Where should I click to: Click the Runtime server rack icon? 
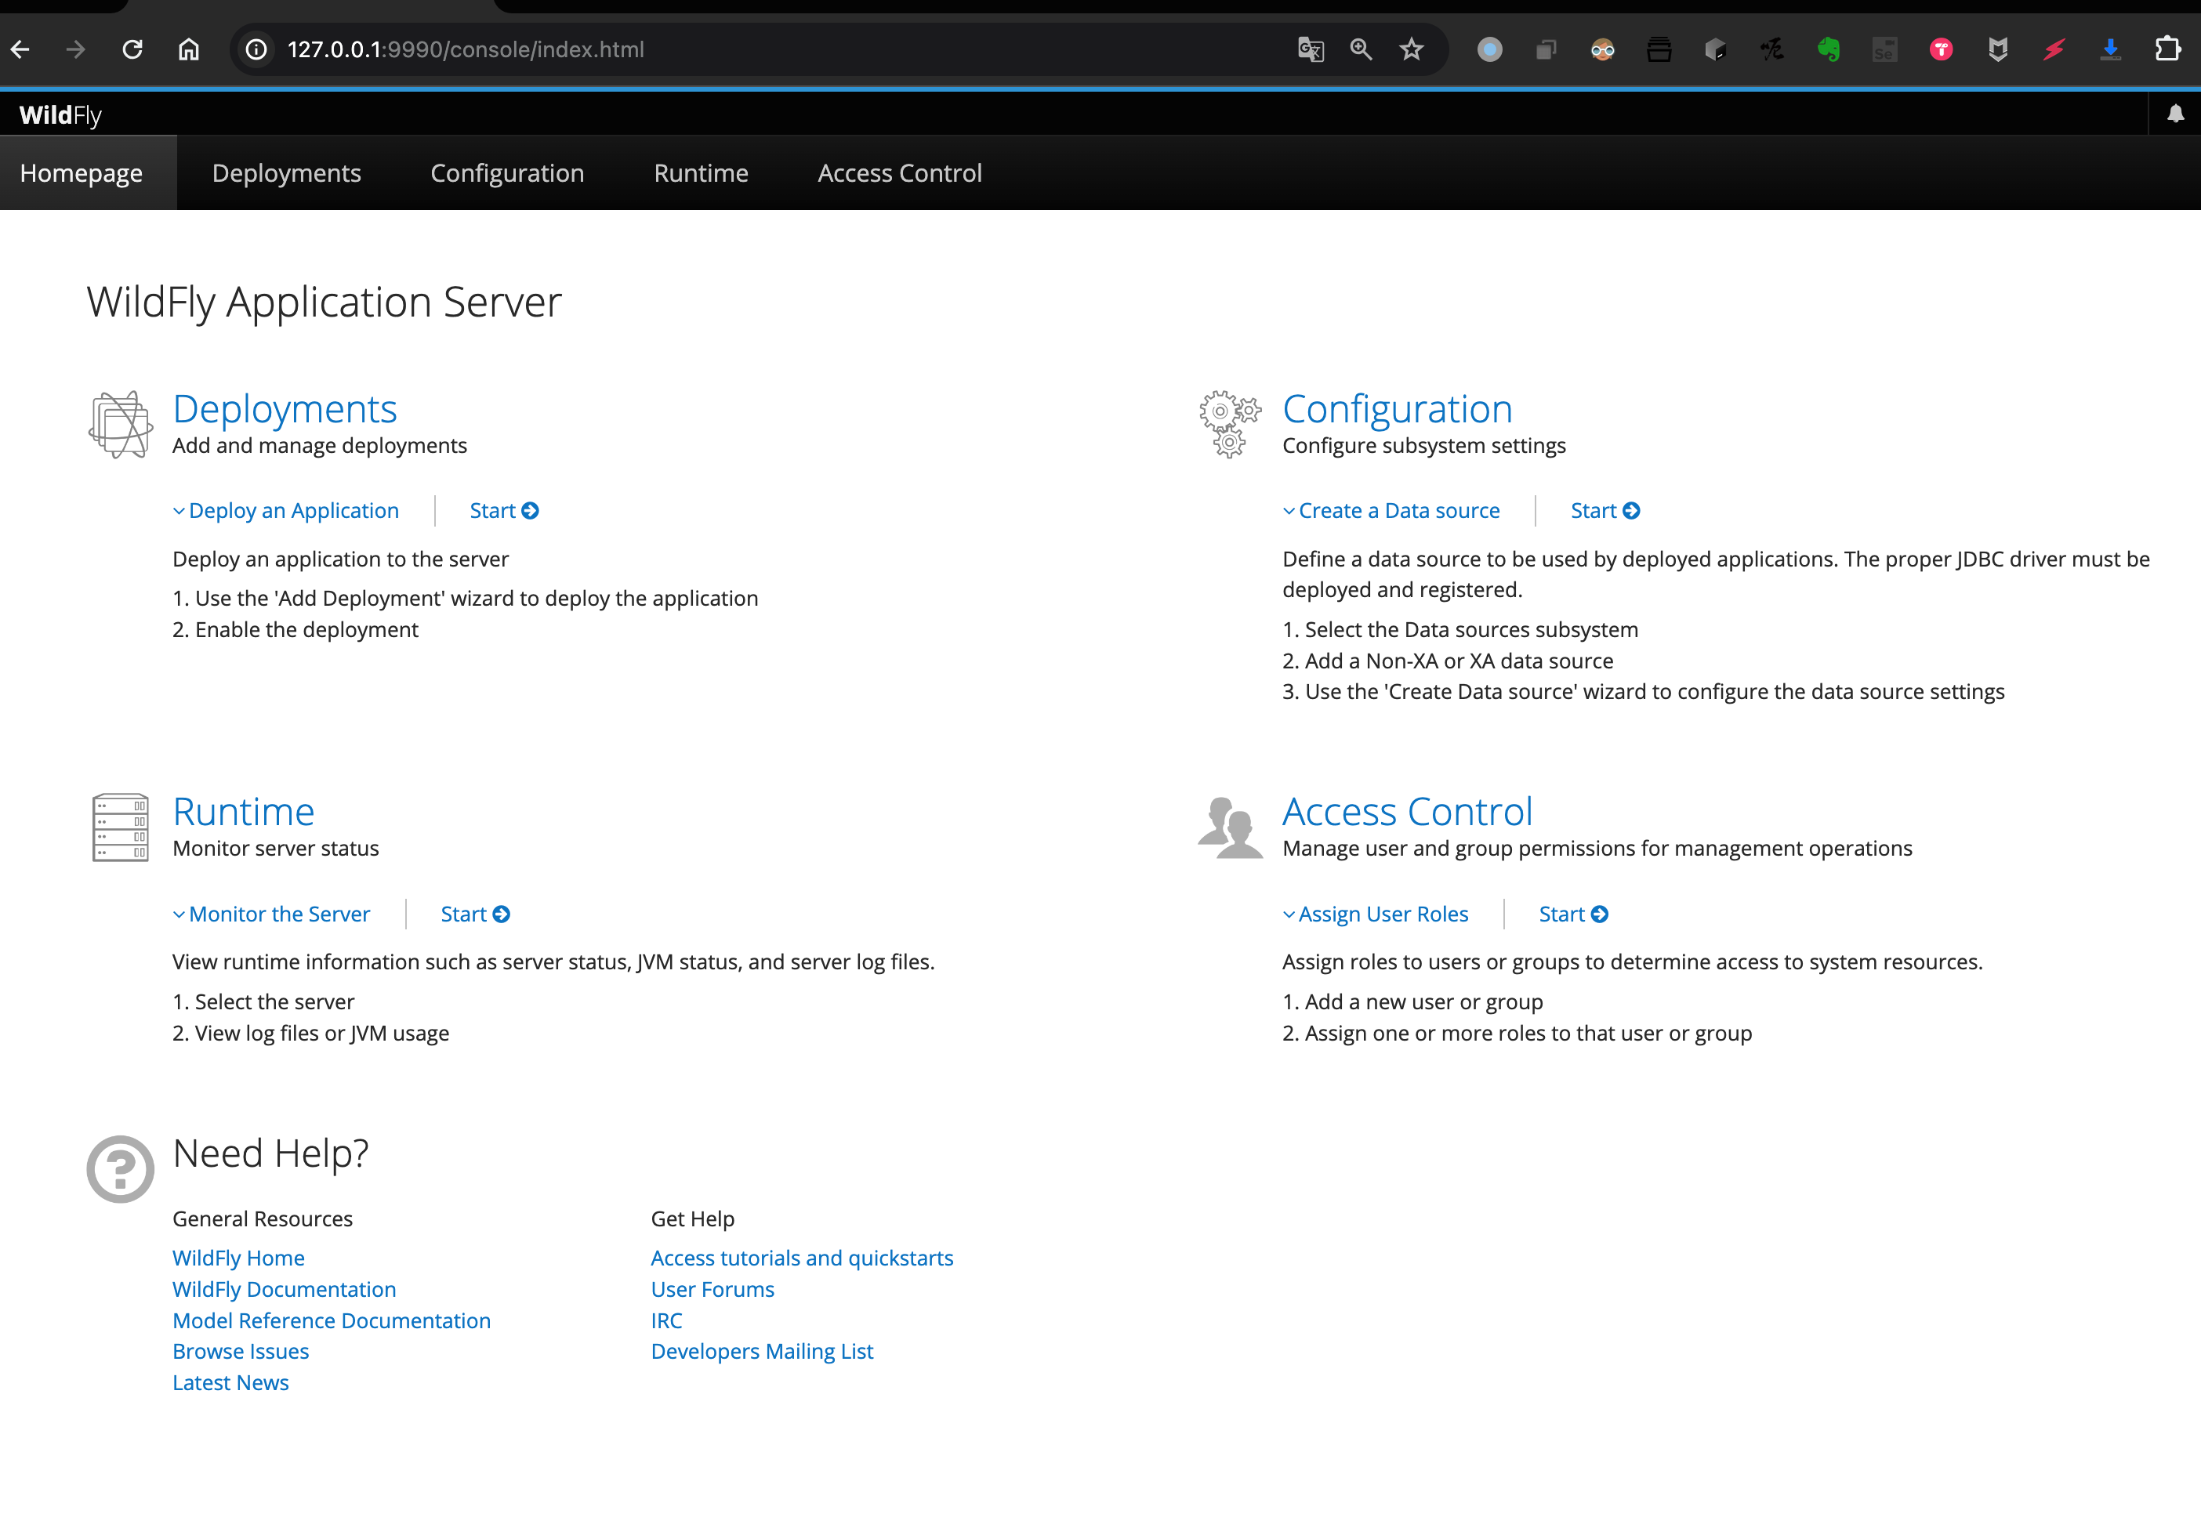(121, 827)
